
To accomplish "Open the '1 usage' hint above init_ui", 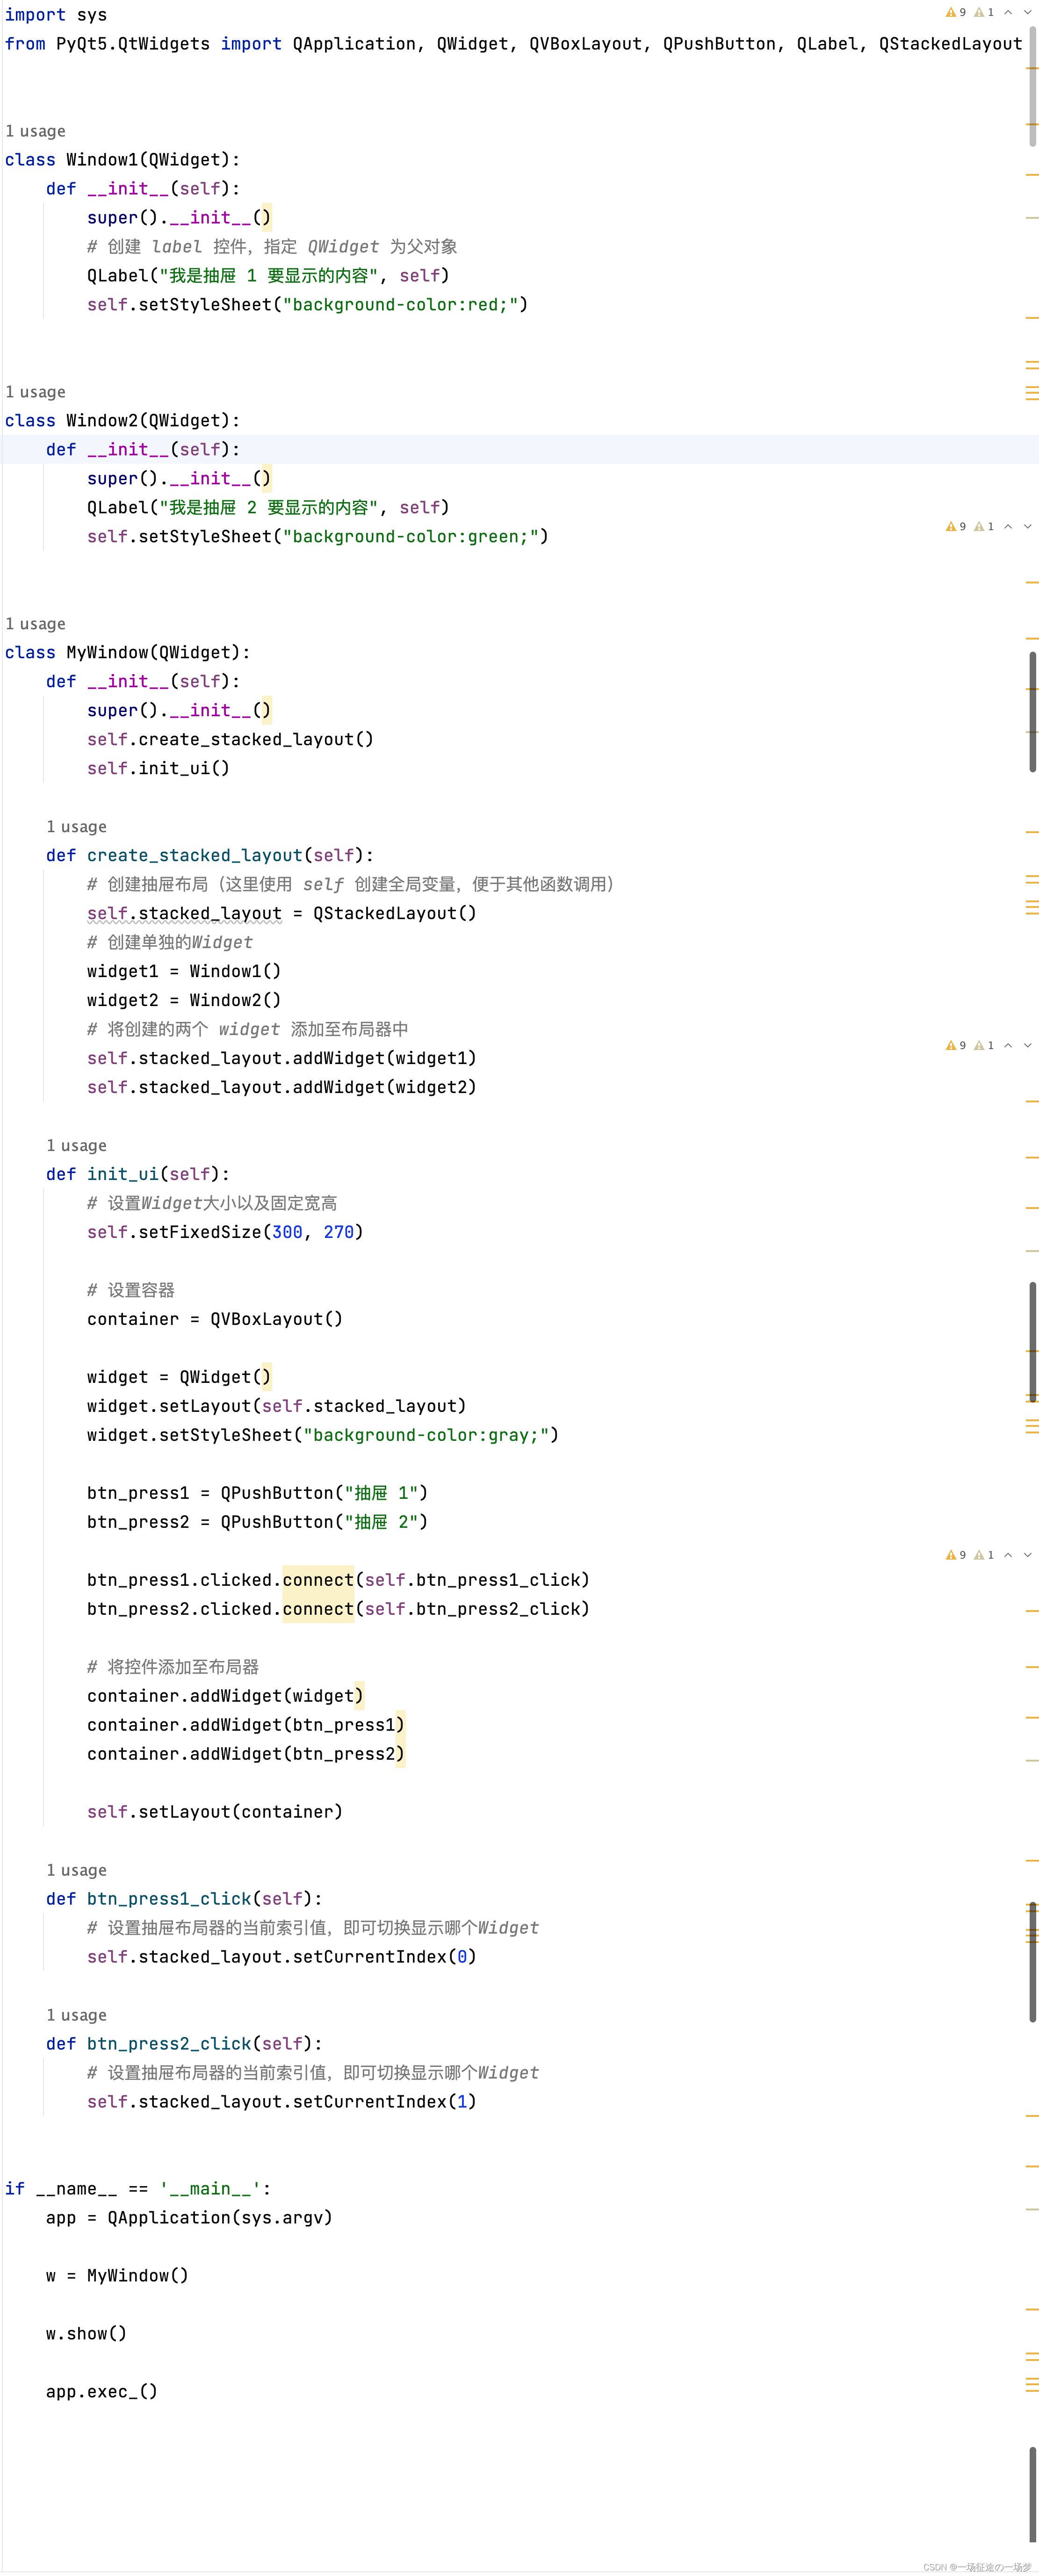I will [x=76, y=1146].
